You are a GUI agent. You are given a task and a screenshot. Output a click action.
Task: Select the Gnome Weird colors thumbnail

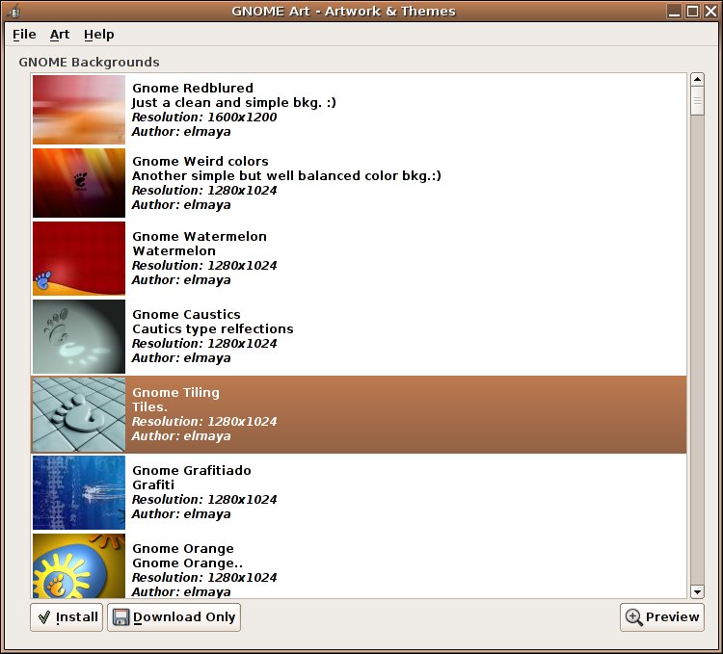tap(79, 183)
